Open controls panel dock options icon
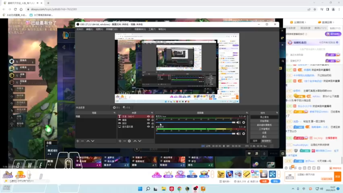The image size is (343, 193). (277, 113)
